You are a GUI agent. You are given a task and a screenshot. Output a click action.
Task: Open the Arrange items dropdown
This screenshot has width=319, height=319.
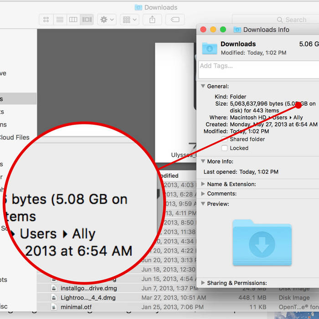[129, 20]
